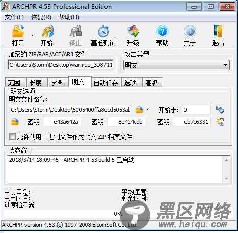The image size is (238, 233).
Task: Click the 退出 (Exit) door icon
Action: [x=218, y=31]
